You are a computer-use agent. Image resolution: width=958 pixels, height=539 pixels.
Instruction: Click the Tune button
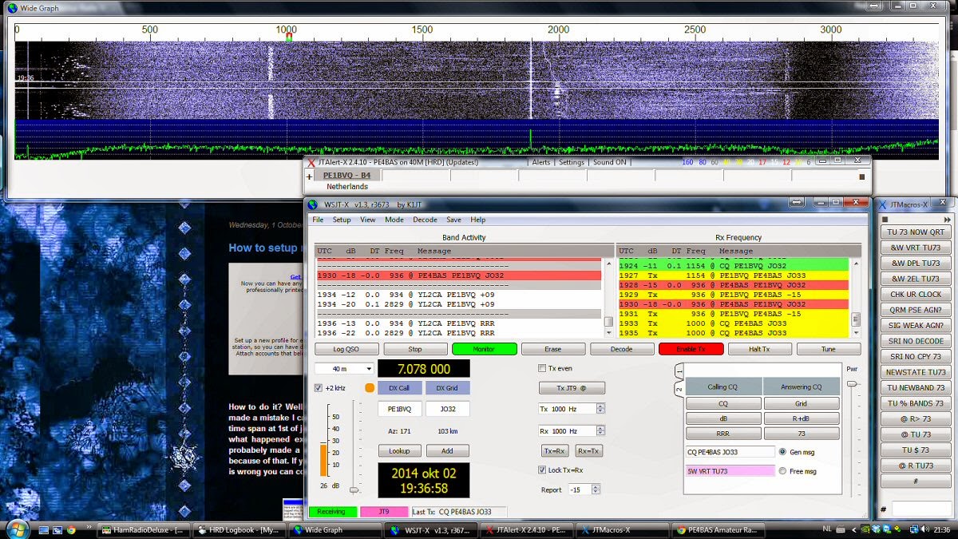click(x=829, y=349)
